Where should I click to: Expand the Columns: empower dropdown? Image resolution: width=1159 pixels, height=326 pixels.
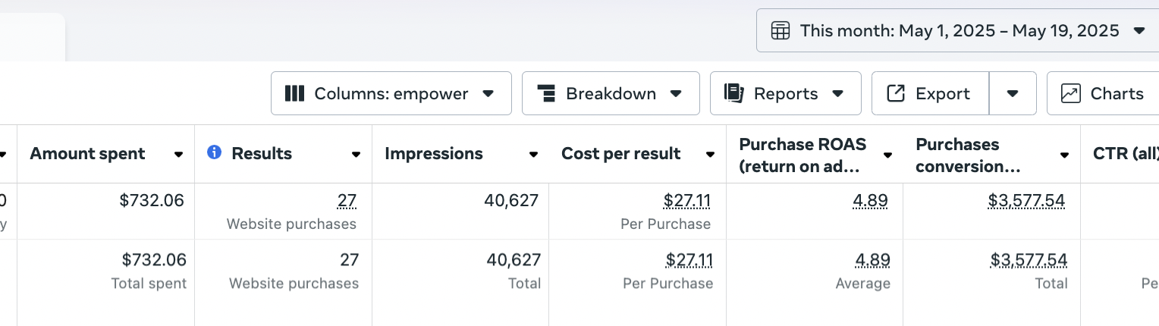click(488, 94)
